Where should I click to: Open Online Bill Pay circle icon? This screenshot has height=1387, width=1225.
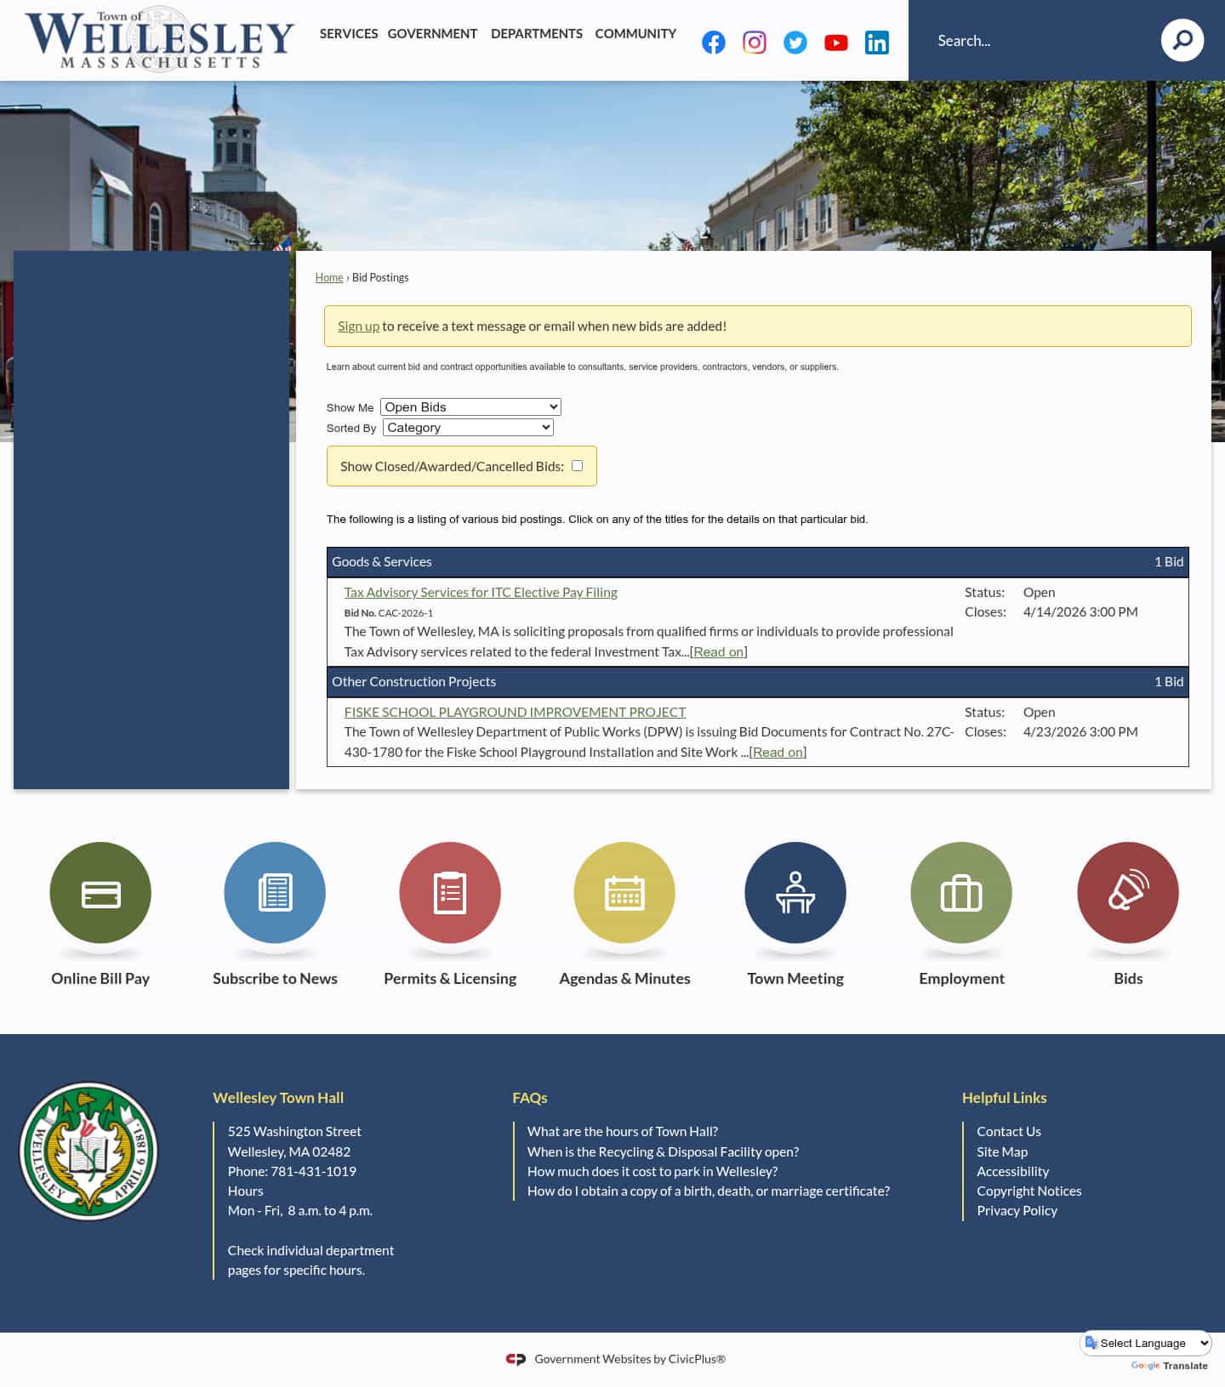coord(100,893)
